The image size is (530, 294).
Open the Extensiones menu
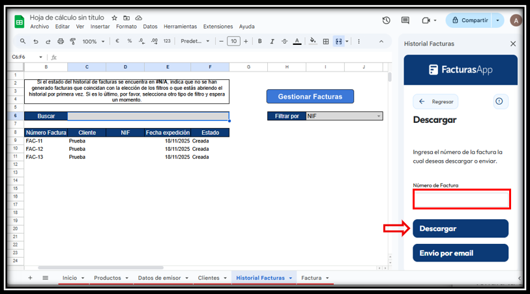(218, 27)
